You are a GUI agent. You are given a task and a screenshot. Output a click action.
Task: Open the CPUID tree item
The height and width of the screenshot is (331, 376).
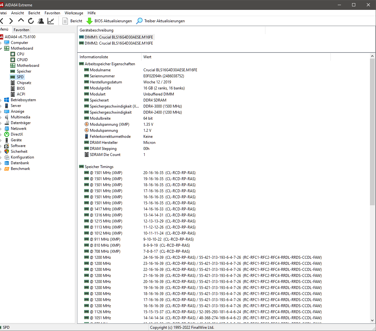tap(22, 60)
